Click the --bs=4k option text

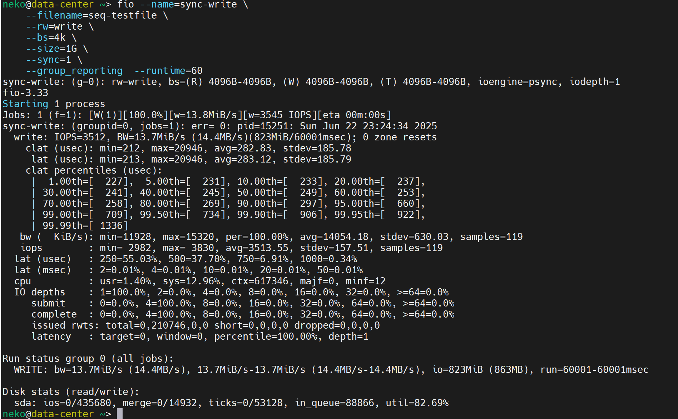[x=45, y=38]
